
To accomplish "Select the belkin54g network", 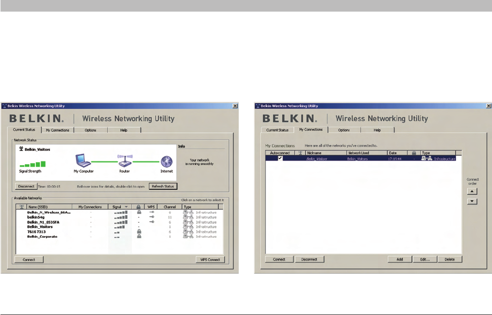I will [x=119, y=217].
